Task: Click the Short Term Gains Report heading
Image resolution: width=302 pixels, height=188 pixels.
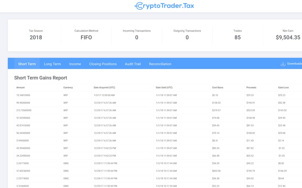Action: coord(41,78)
